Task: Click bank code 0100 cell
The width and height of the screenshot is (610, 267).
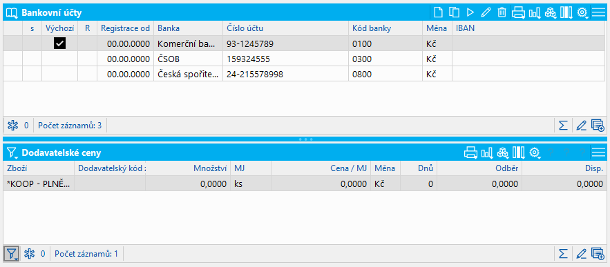Action: 385,44
